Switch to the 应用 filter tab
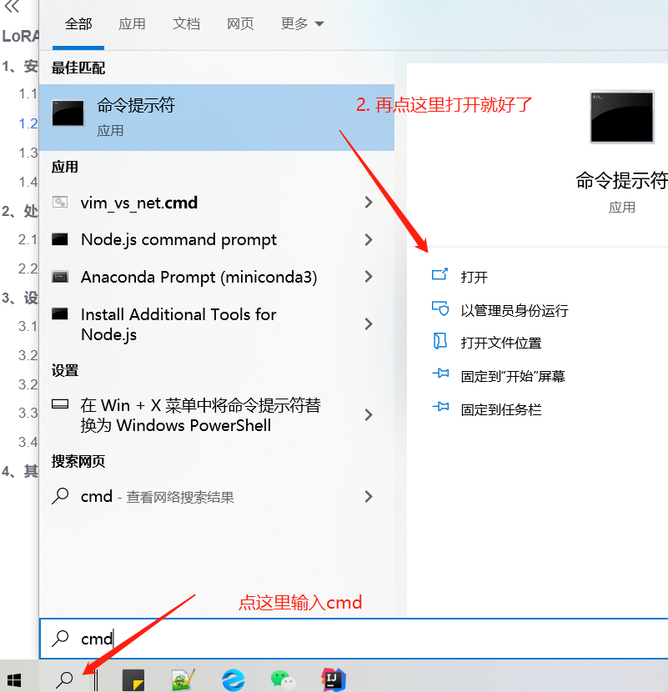Image resolution: width=668 pixels, height=692 pixels. click(x=132, y=23)
